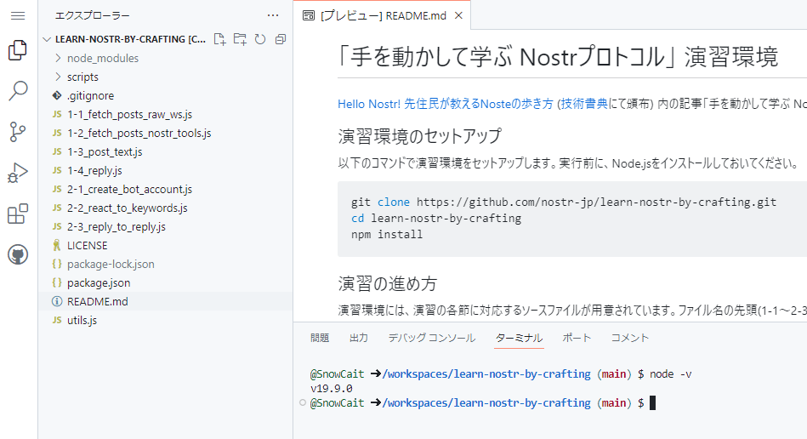The height and width of the screenshot is (439, 807).
Task: Switch to the 出力 (Output) panel tab
Action: pos(359,338)
